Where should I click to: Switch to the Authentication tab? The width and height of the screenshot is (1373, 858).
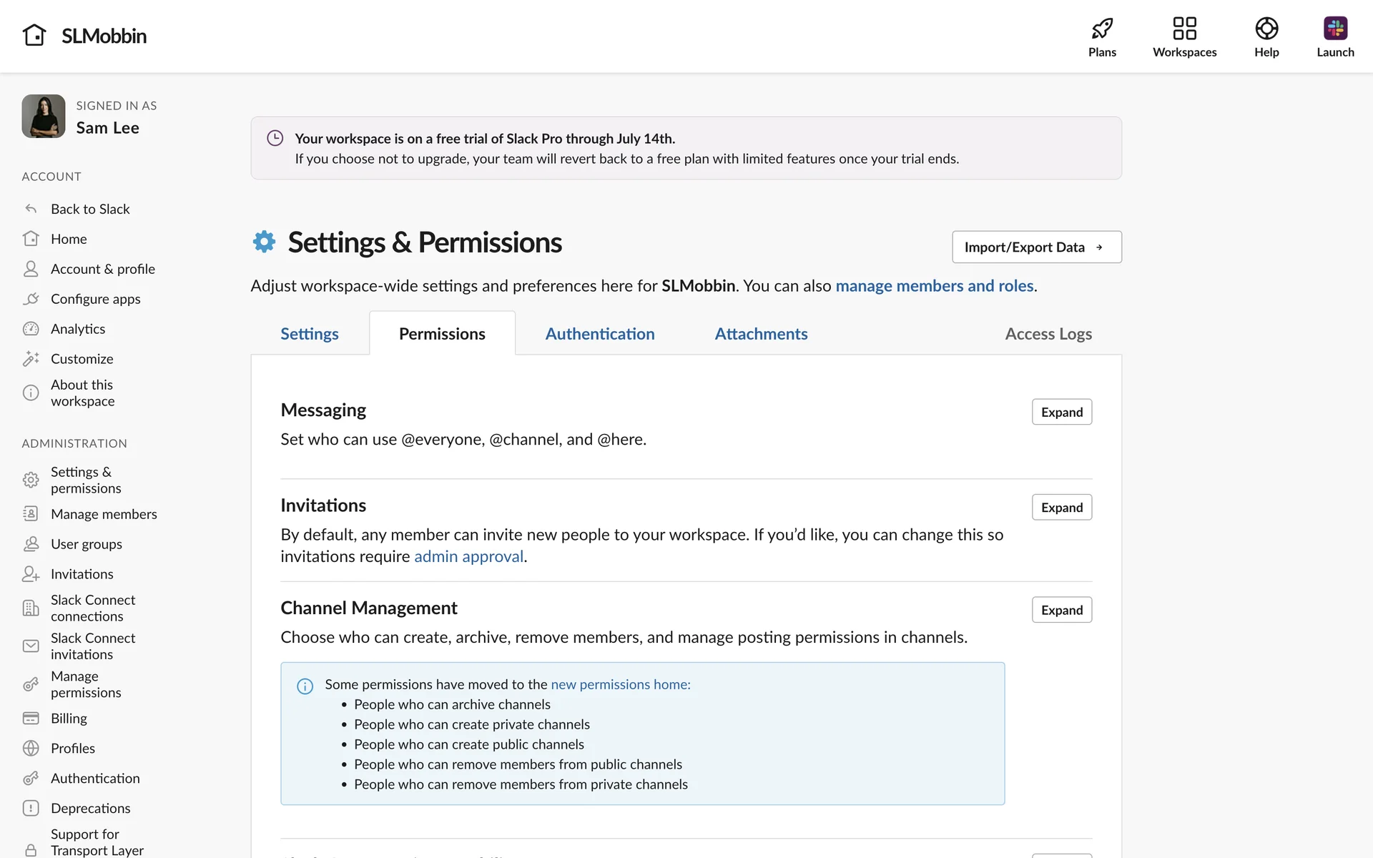click(x=599, y=334)
